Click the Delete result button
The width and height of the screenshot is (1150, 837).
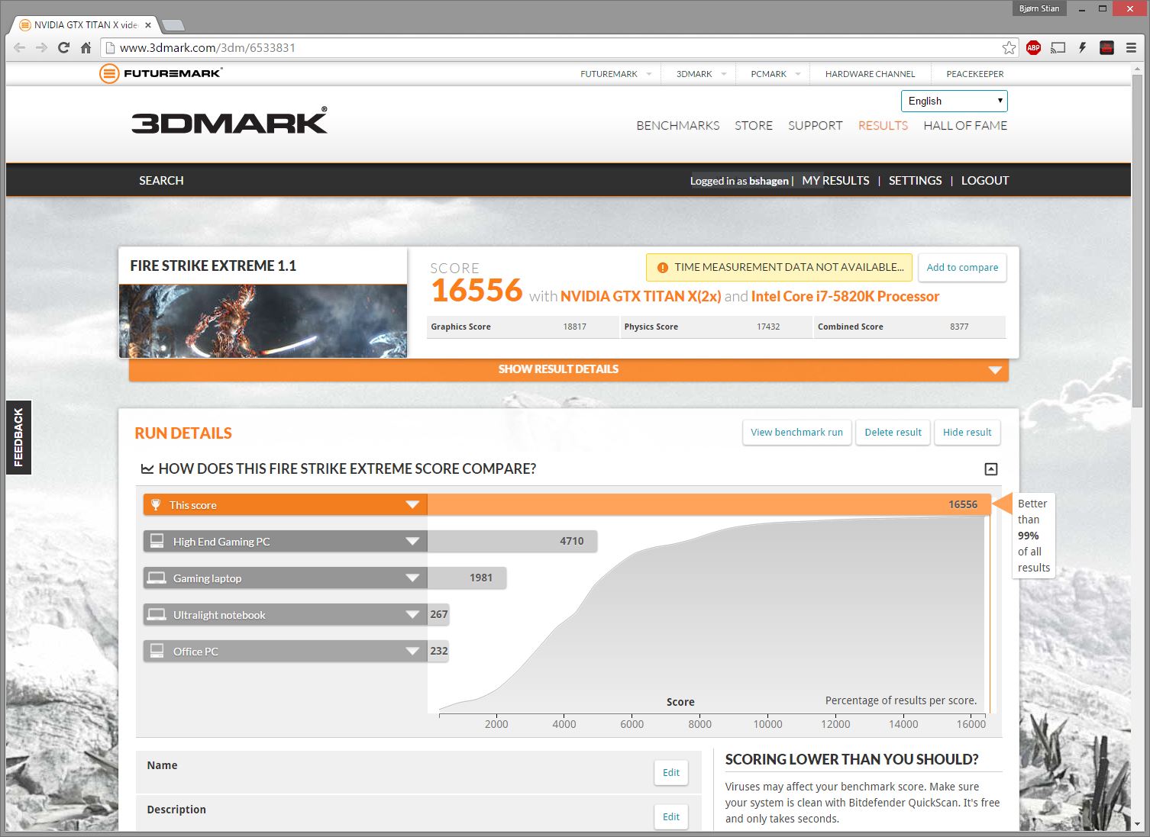893,433
